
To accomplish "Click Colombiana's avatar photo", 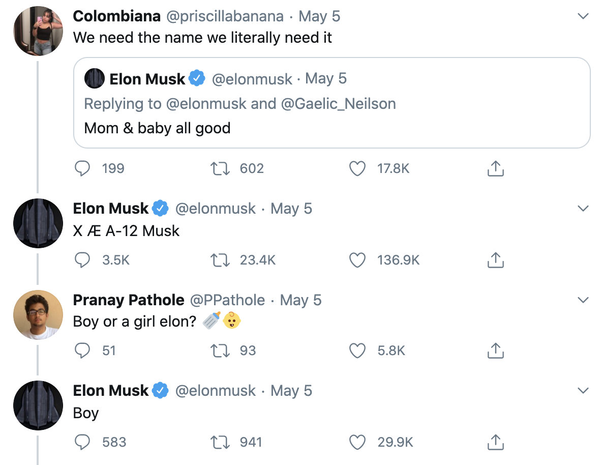I will 38,31.
